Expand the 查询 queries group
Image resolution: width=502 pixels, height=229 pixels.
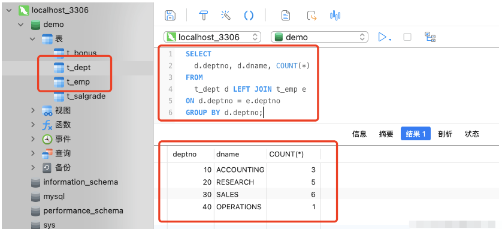pyautogui.click(x=33, y=153)
